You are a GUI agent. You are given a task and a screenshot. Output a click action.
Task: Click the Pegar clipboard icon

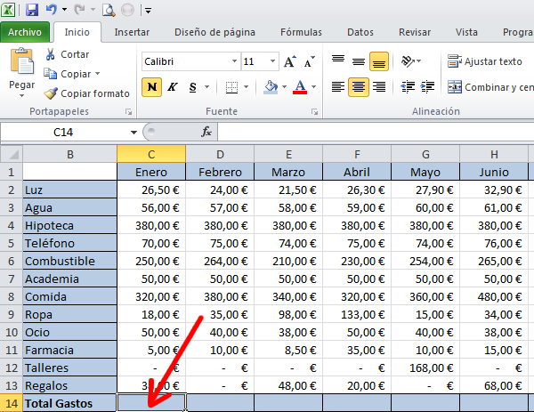click(22, 61)
